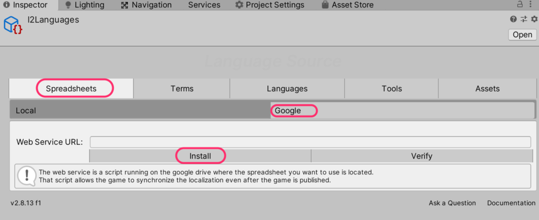Open the Documentation link

tap(511, 203)
